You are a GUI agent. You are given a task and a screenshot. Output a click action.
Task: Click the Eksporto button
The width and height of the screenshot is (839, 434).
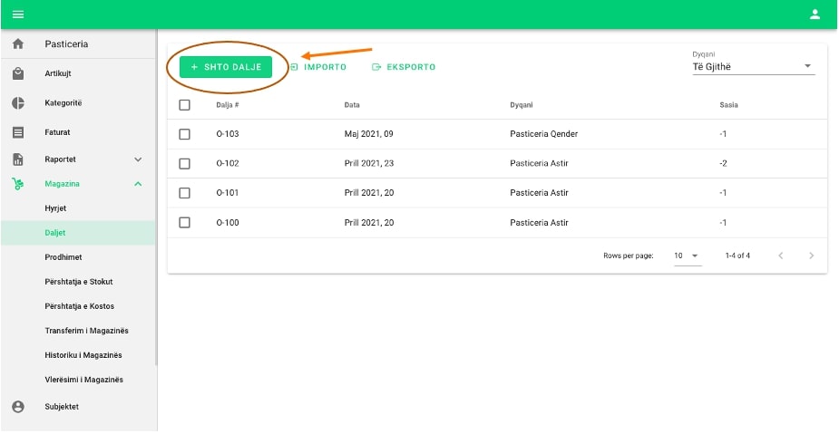click(404, 67)
